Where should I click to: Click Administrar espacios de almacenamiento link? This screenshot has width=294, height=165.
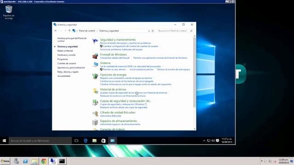coord(120,124)
